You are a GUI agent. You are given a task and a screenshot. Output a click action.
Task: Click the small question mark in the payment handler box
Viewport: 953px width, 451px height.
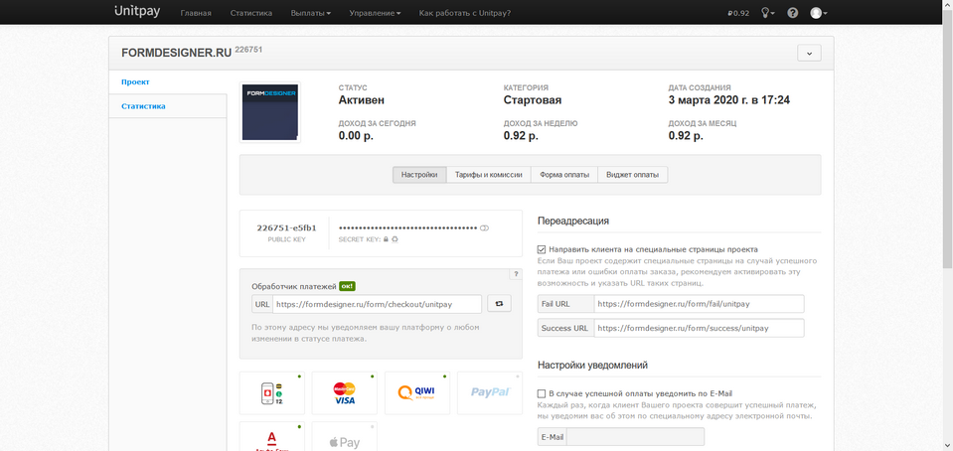tap(516, 274)
